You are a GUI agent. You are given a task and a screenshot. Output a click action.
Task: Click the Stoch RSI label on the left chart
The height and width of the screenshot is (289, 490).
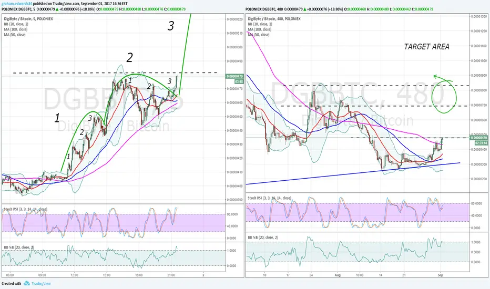pyautogui.click(x=26, y=209)
